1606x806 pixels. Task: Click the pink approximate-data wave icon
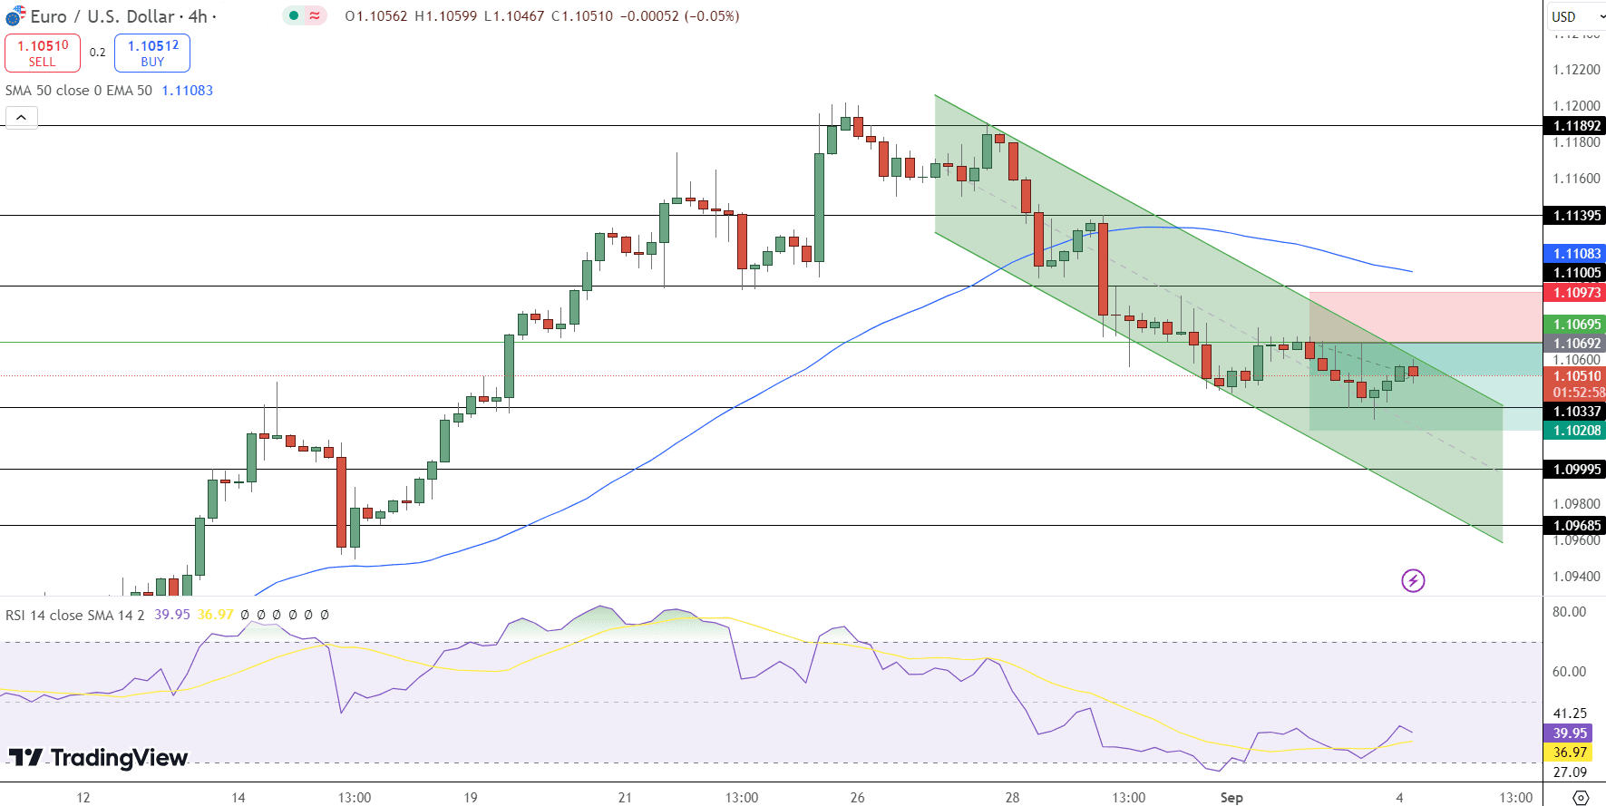tap(315, 15)
